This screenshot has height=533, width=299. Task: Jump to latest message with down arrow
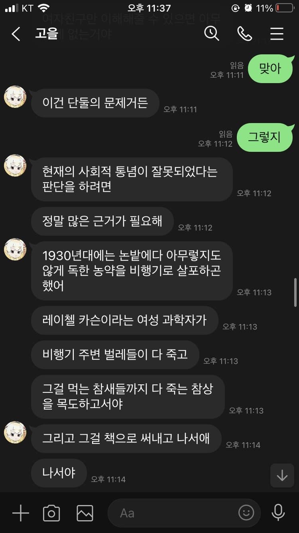pos(282,475)
